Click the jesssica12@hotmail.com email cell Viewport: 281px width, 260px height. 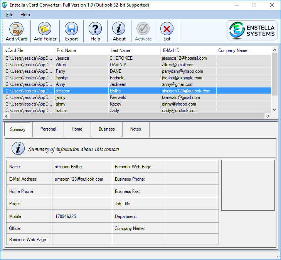pyautogui.click(x=188, y=58)
